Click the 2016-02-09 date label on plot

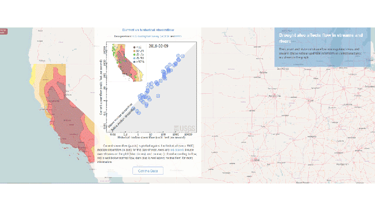click(x=158, y=46)
